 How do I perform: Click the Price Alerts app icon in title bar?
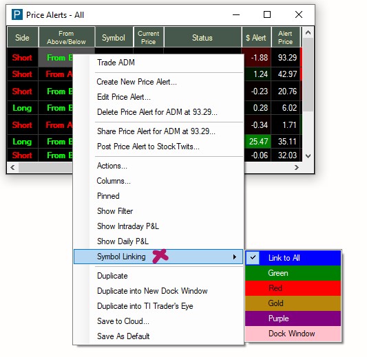click(x=17, y=14)
